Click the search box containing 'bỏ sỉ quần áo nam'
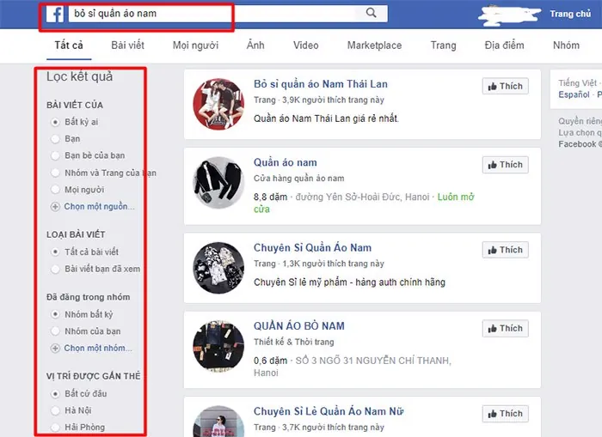 pyautogui.click(x=228, y=14)
